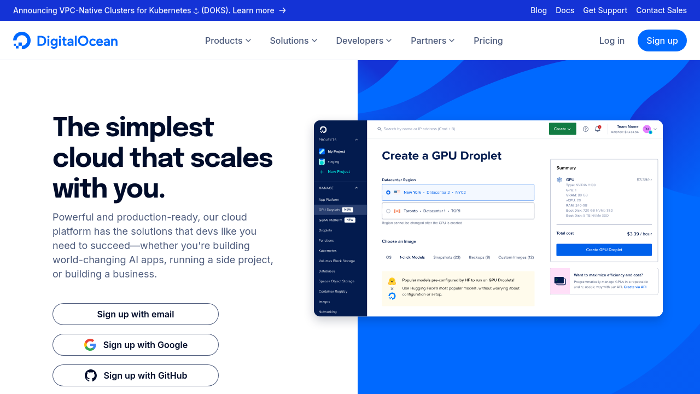Screen dimensions: 700x394
Task: Switch to the Snapshots (23) image tab
Action: click(x=447, y=257)
